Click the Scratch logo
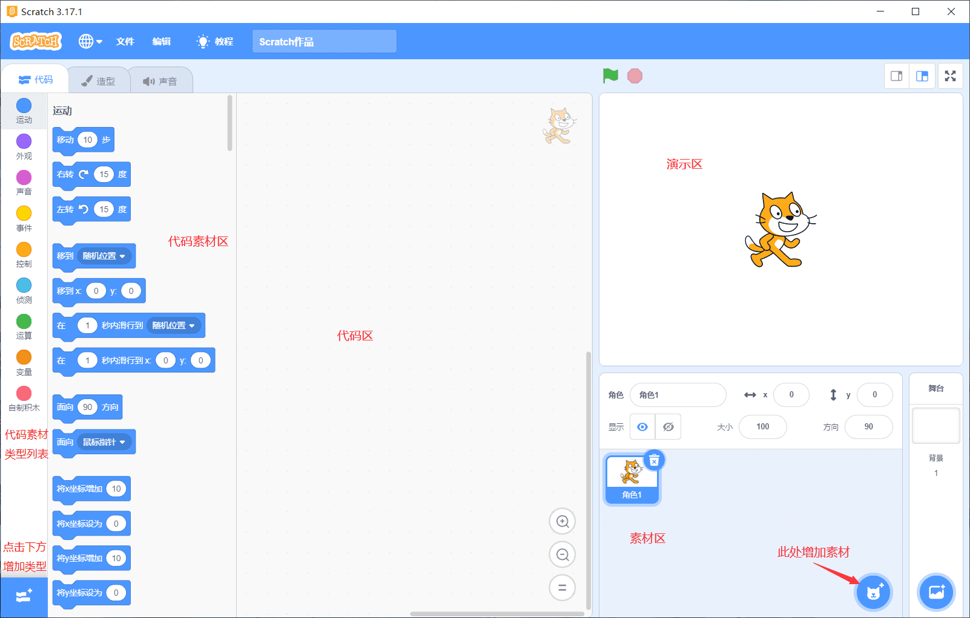 click(x=36, y=41)
